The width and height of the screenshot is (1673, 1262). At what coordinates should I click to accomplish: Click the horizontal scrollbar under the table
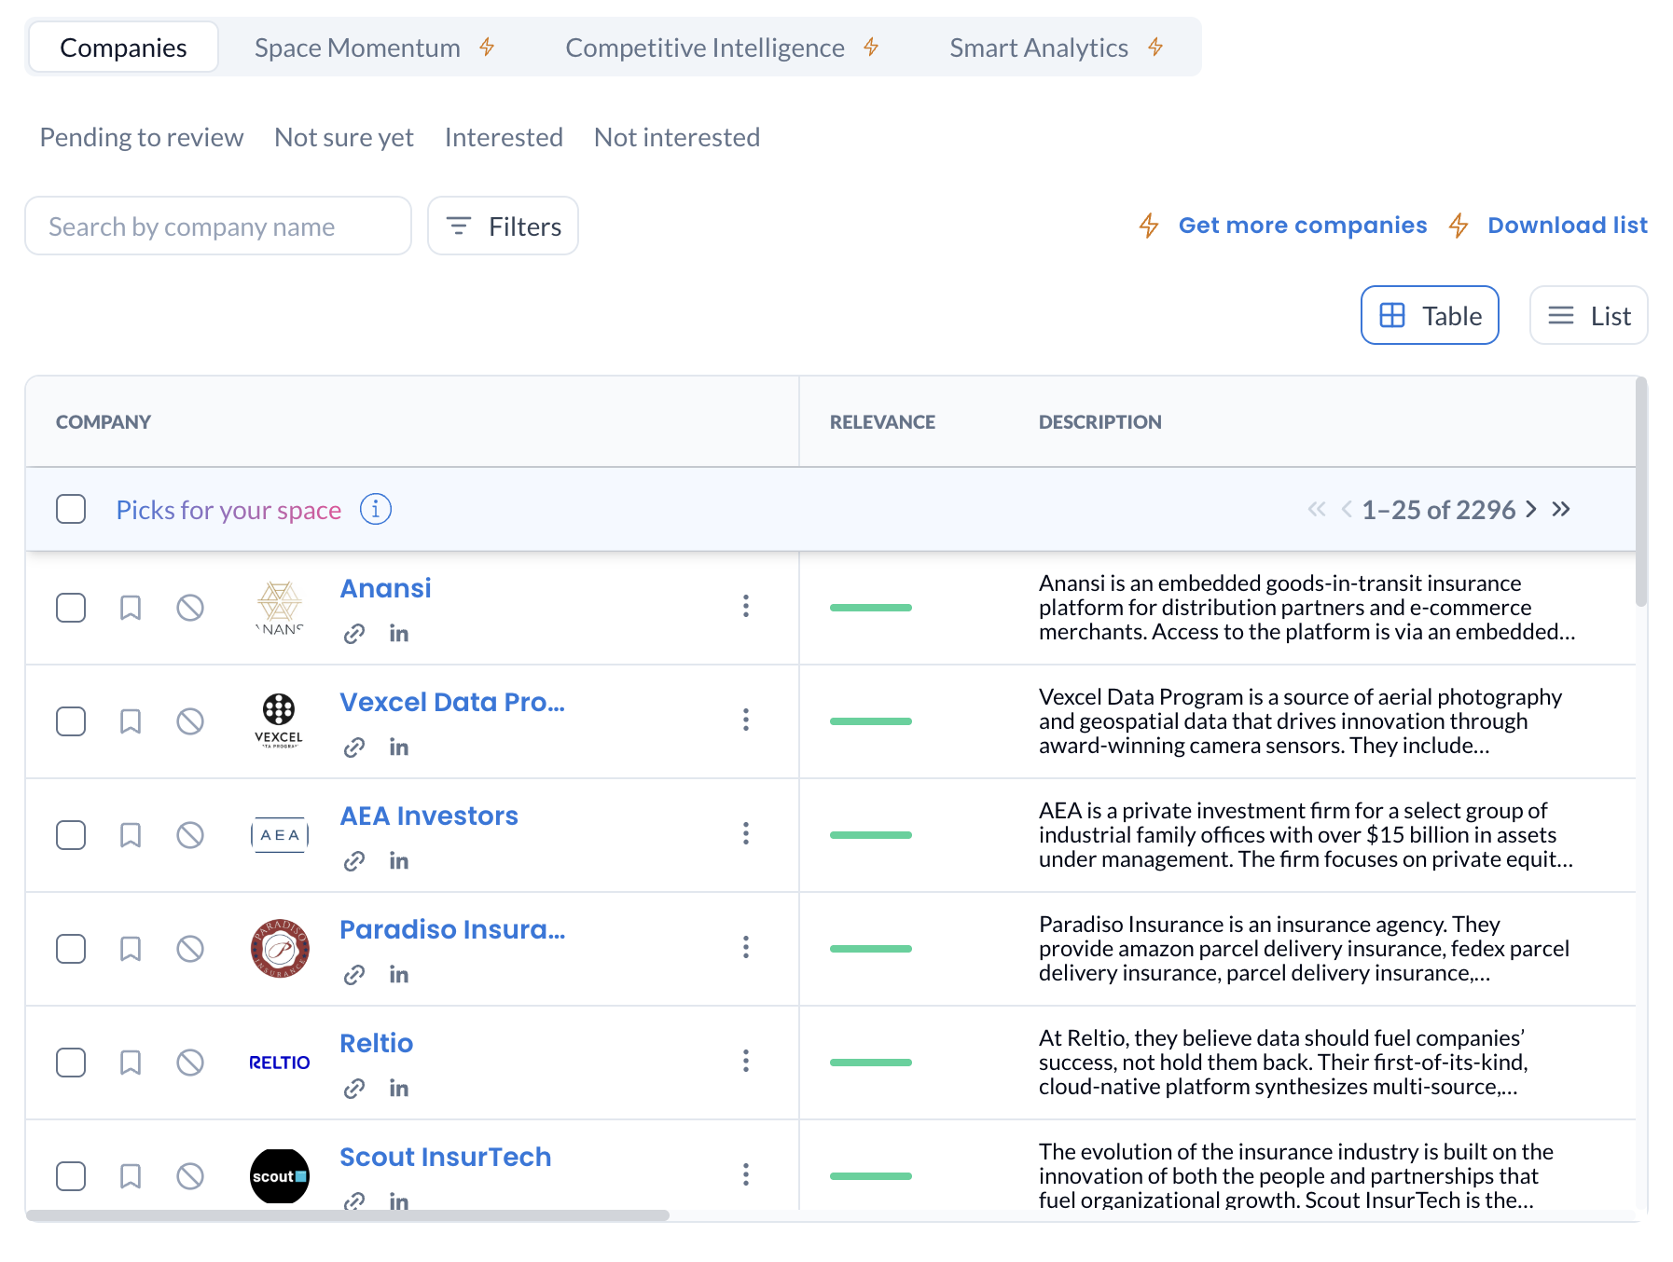point(348,1215)
